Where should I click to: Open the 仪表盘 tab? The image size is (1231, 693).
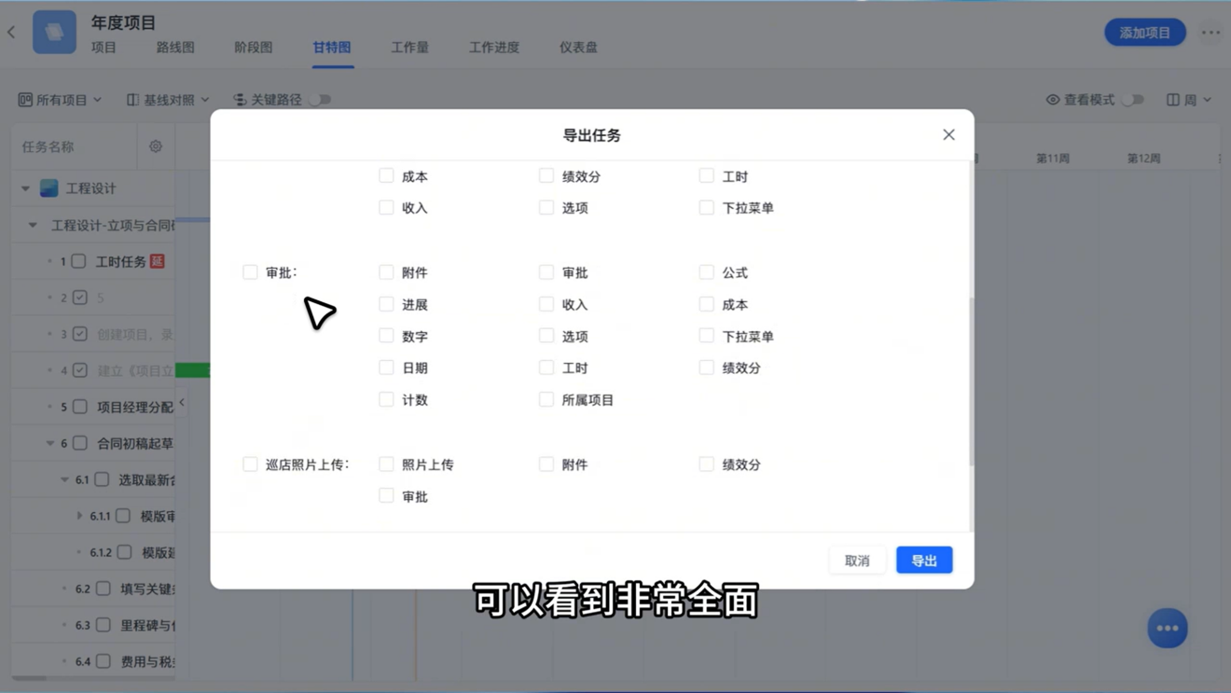(x=578, y=48)
